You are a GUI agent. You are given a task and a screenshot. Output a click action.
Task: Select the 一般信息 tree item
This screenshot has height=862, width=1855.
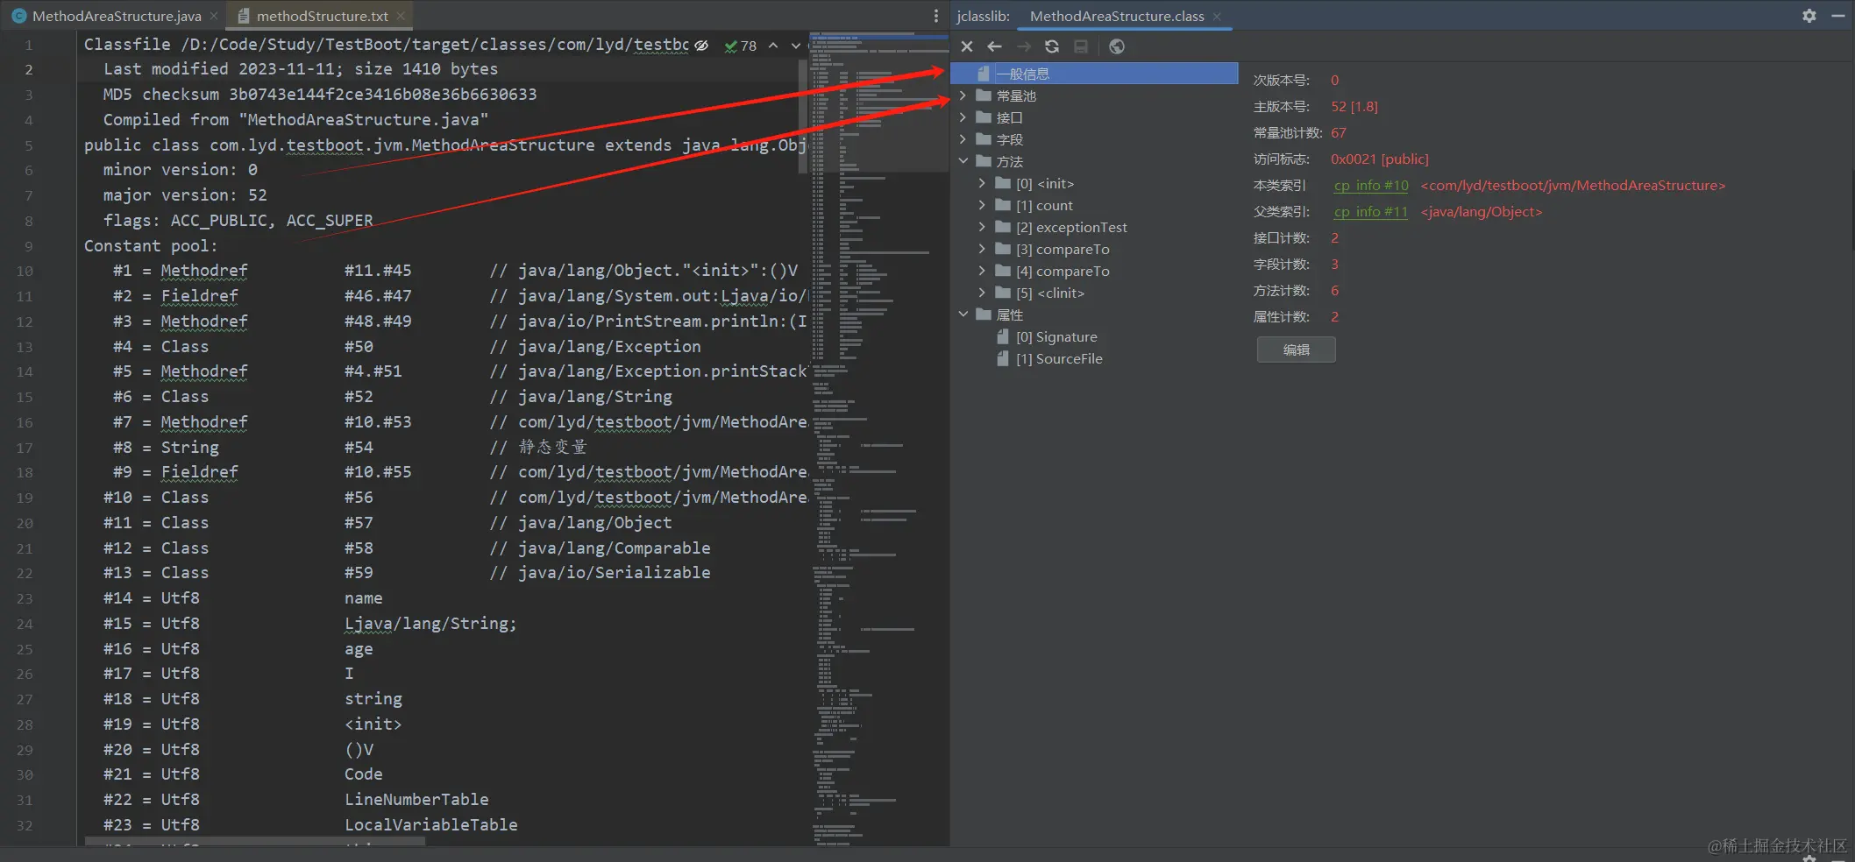point(1094,74)
